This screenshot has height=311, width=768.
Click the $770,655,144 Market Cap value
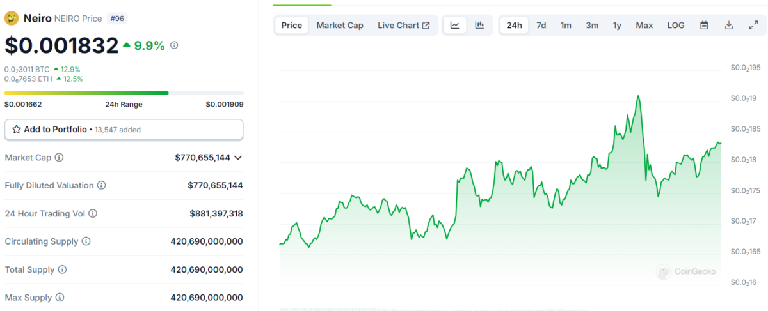[202, 157]
